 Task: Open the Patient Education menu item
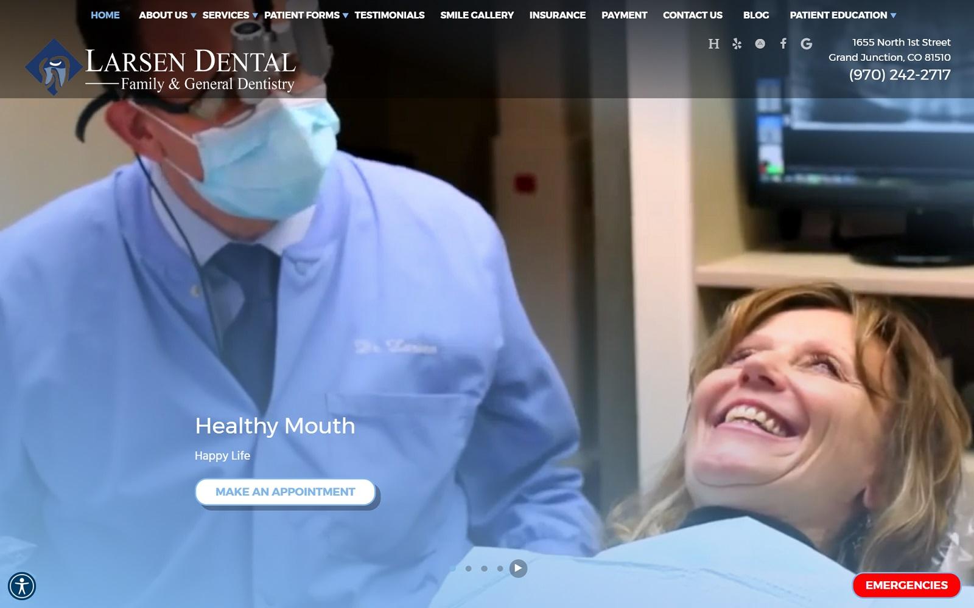(838, 15)
